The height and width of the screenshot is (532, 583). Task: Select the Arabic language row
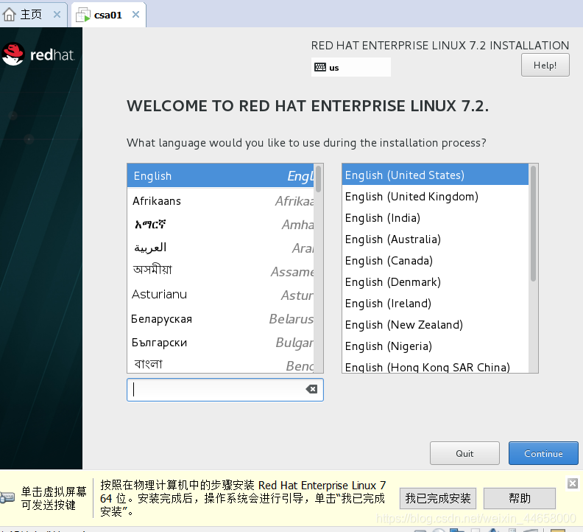tap(221, 248)
